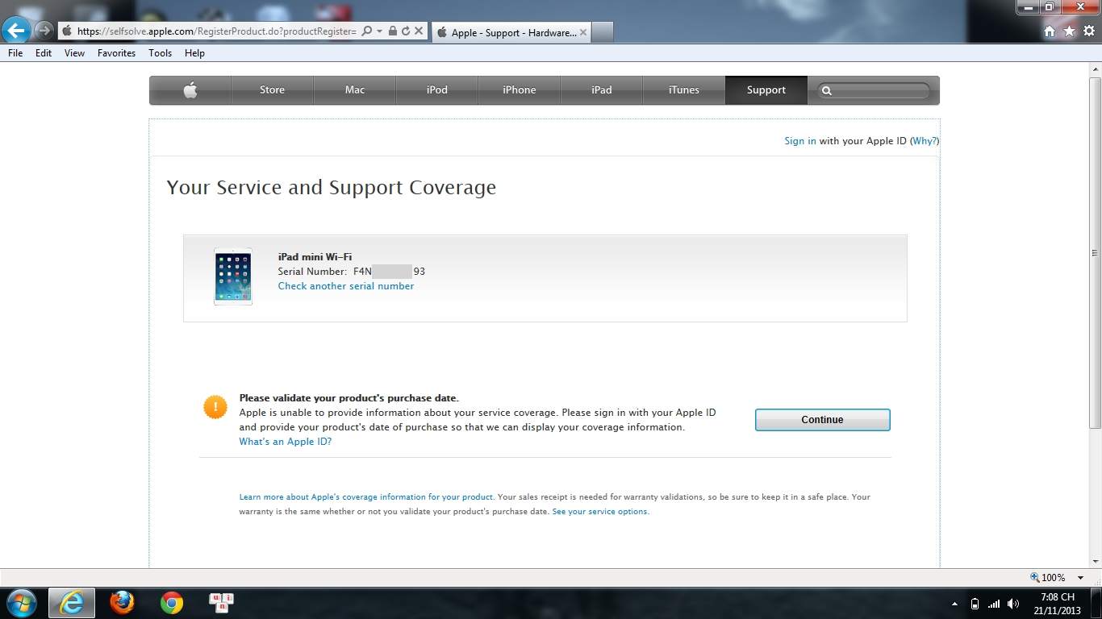Go to the iTunes section
Viewport: 1102px width, 619px height.
tap(684, 90)
